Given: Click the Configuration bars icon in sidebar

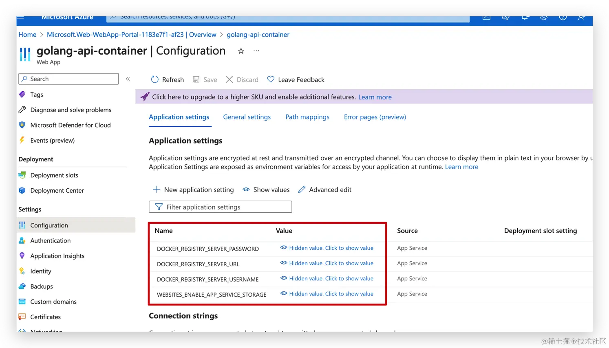Looking at the screenshot, I should [x=22, y=225].
